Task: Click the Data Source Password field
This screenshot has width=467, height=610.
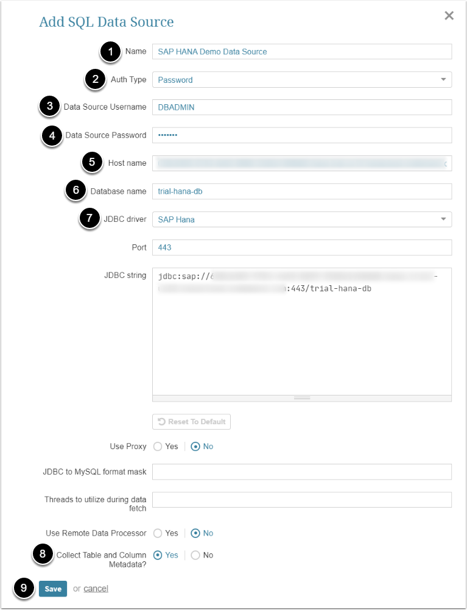Action: click(x=301, y=135)
